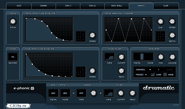Image resolution: width=185 pixels, height=109 pixels.
Task: Select noise envelope preset 4
Action: point(83,75)
